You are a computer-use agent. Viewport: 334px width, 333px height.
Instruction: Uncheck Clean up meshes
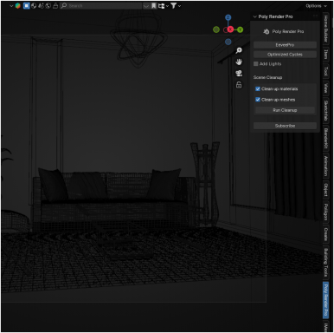click(x=258, y=100)
